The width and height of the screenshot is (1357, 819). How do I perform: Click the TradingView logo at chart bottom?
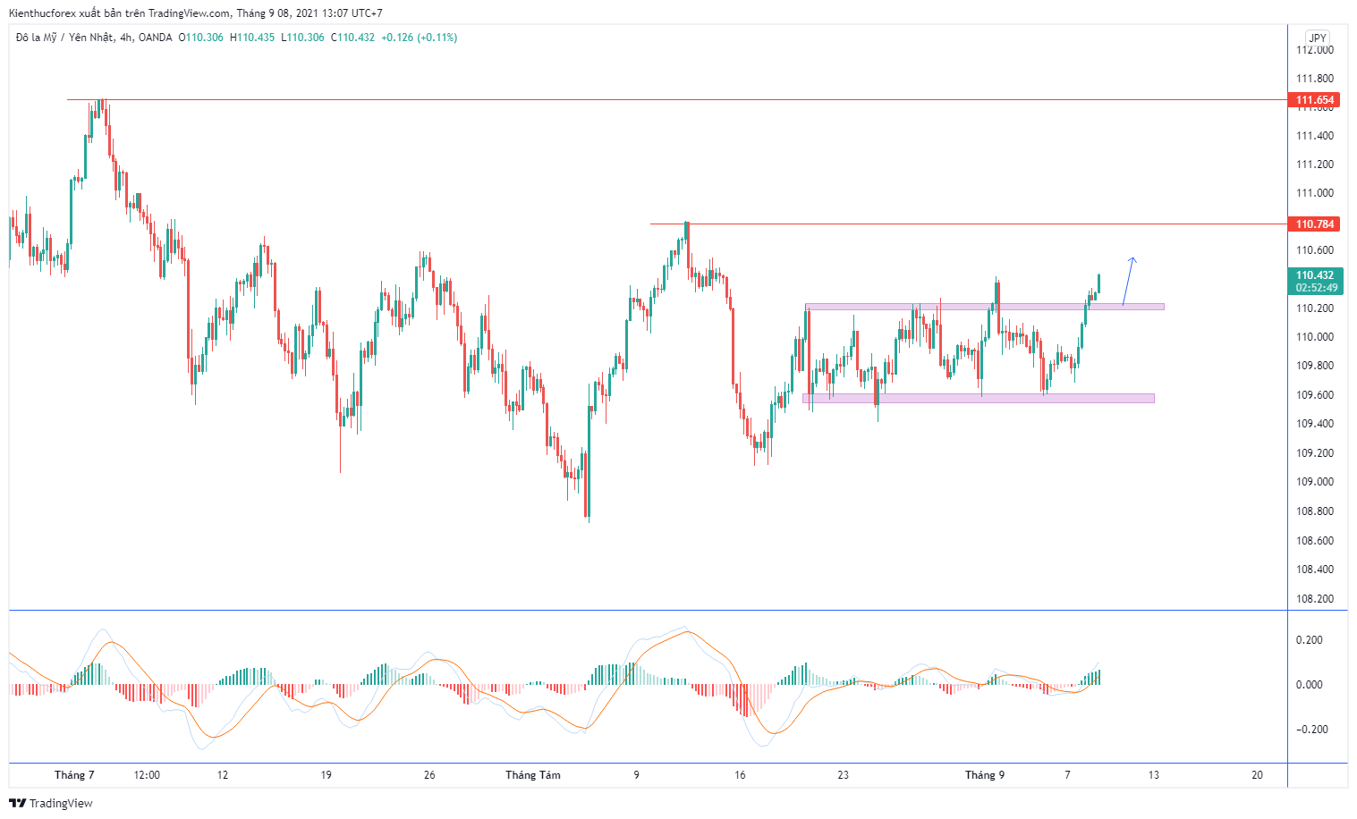pyautogui.click(x=51, y=803)
